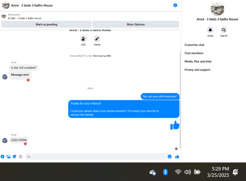Expand Customise chat section
This screenshot has width=246, height=181.
(194, 45)
